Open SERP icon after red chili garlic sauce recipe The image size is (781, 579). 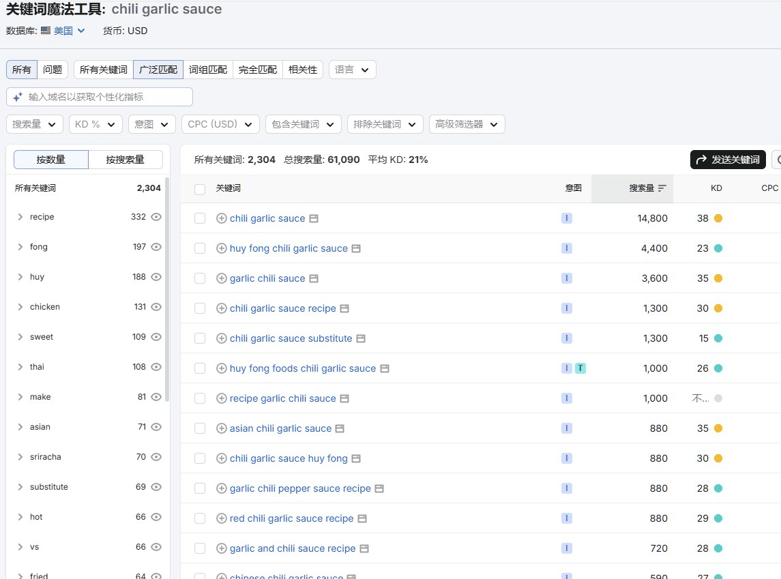tap(362, 518)
